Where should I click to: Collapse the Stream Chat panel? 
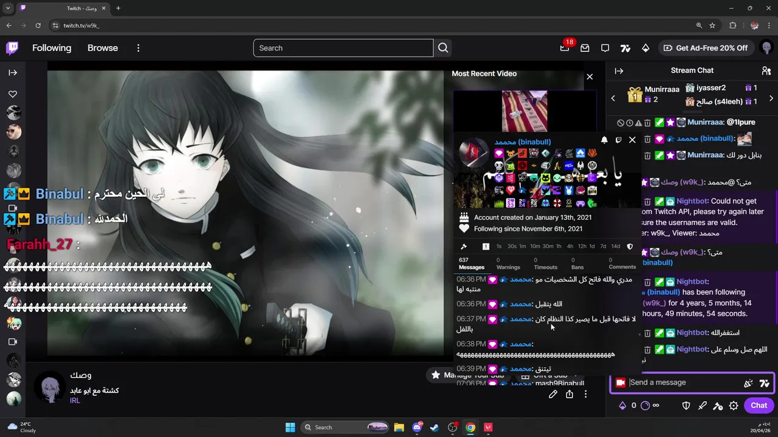coord(619,70)
